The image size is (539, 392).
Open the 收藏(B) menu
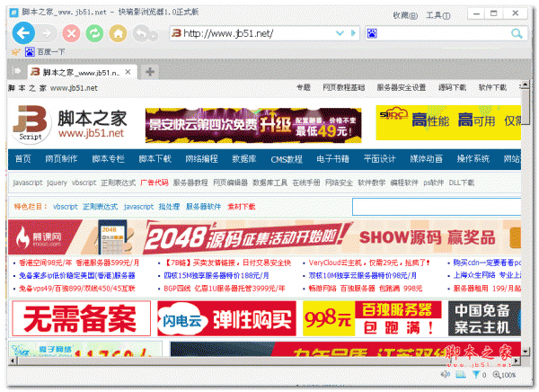(405, 15)
